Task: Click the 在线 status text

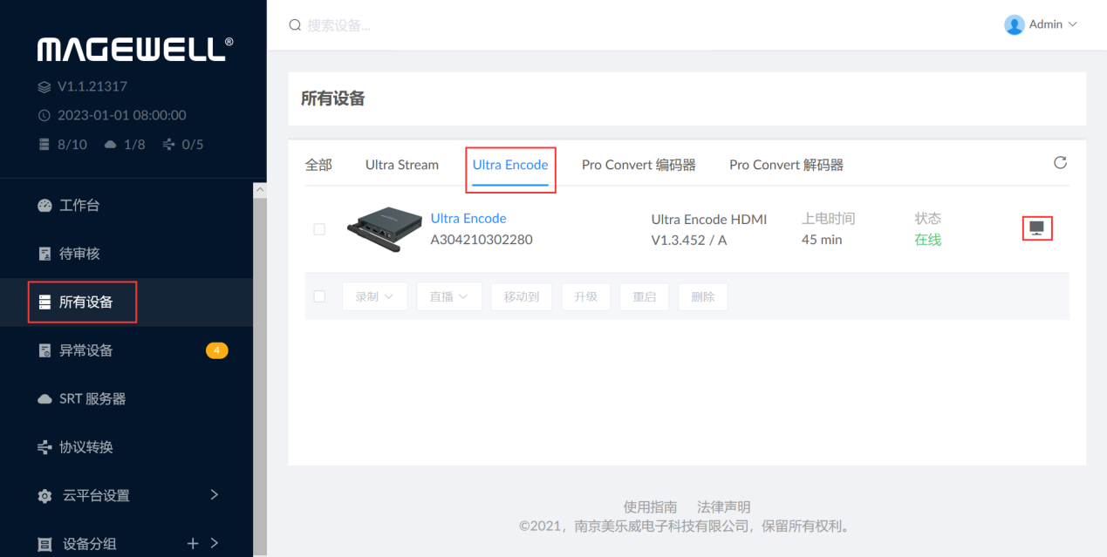Action: [927, 240]
